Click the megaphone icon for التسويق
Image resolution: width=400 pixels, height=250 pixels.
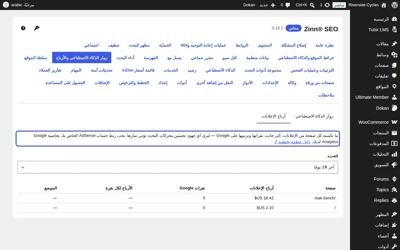394,165
